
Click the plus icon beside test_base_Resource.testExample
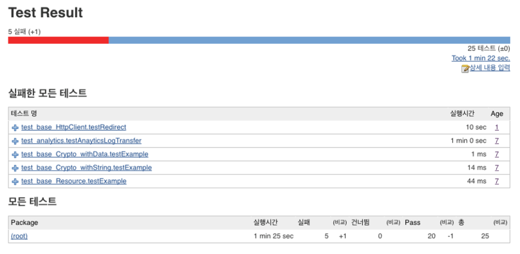(15, 182)
